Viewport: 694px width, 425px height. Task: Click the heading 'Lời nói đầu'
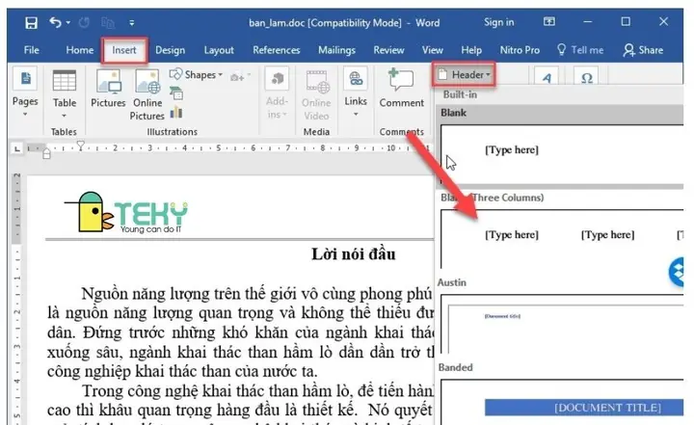point(353,254)
